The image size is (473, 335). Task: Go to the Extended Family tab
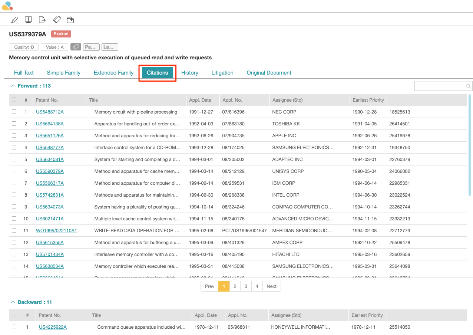point(113,73)
